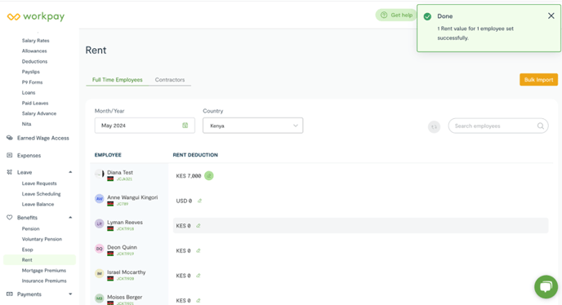Click Lyman Reeves's avatar
Image resolution: width=562 pixels, height=305 pixels.
point(100,223)
